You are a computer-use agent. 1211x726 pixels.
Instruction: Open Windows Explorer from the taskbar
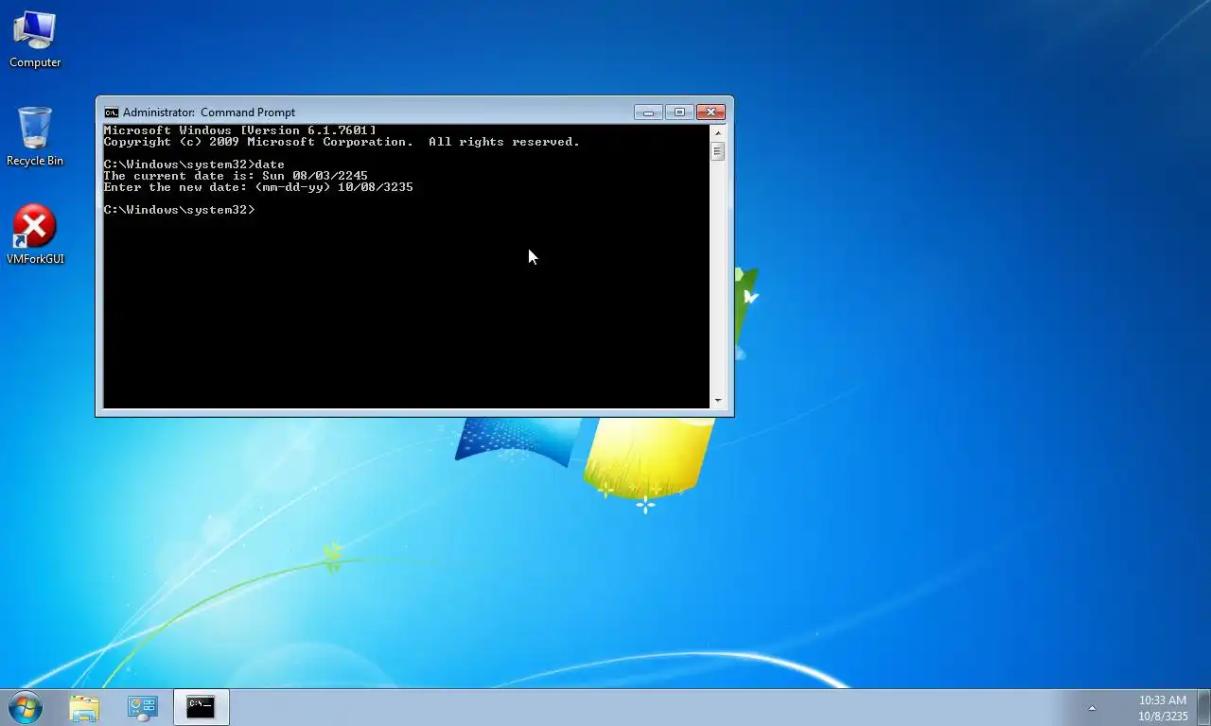click(x=84, y=707)
